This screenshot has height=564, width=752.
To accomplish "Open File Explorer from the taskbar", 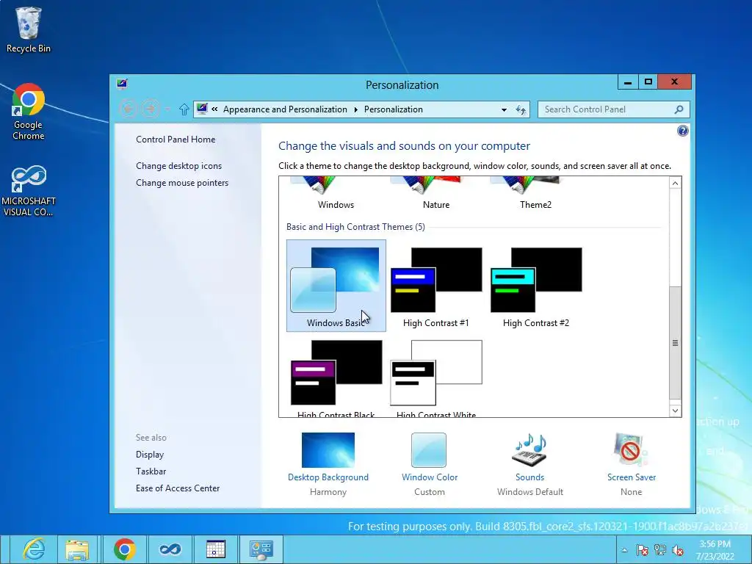I will tap(77, 549).
